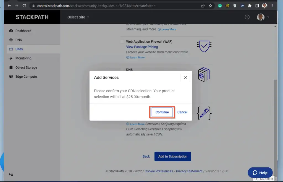Open Edge Compute from its sidebar icon
The width and height of the screenshot is (283, 182).
click(x=11, y=77)
